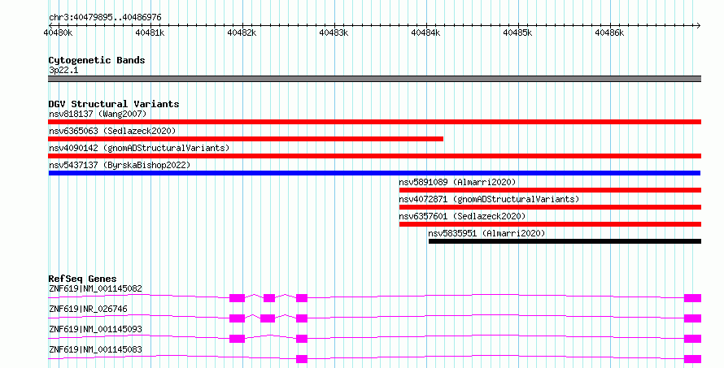724x368 pixels.
Task: Click rightmost exon of ZNF619|NR_026746 transcript
Action: click(692, 318)
